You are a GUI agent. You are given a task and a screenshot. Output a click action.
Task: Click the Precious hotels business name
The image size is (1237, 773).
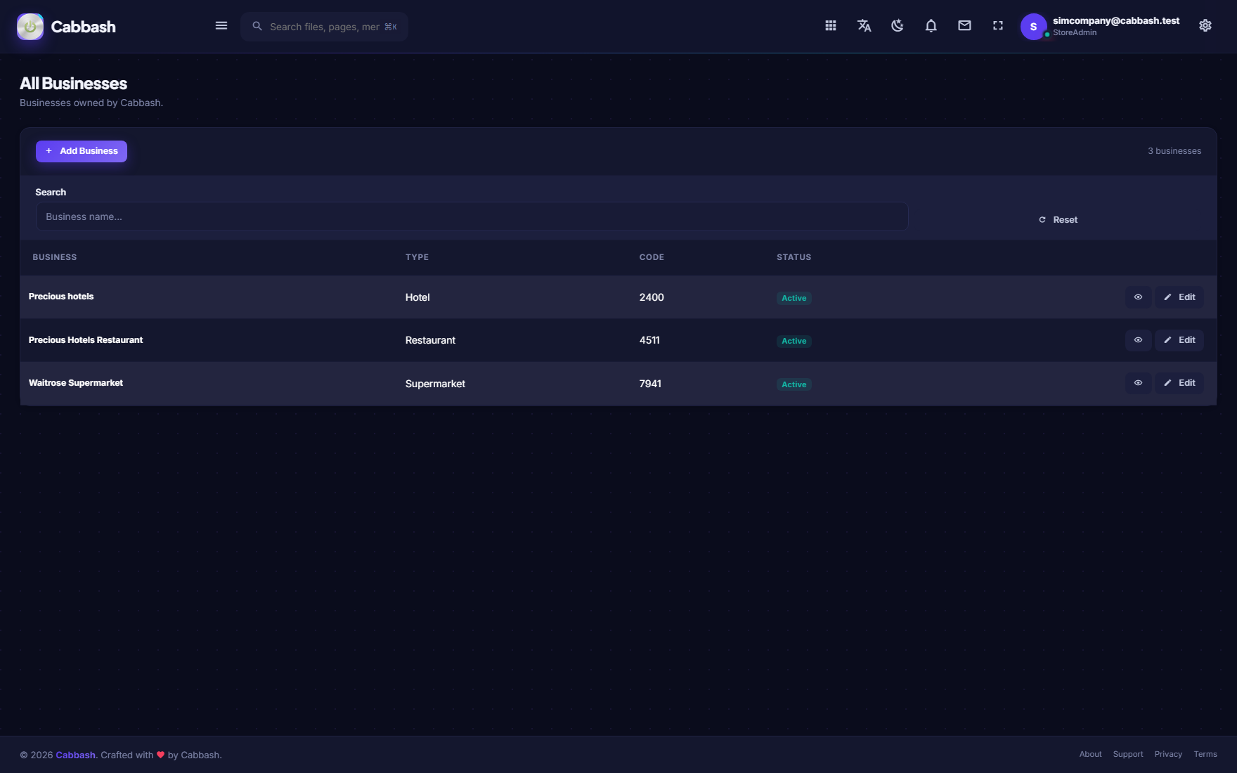[61, 297]
